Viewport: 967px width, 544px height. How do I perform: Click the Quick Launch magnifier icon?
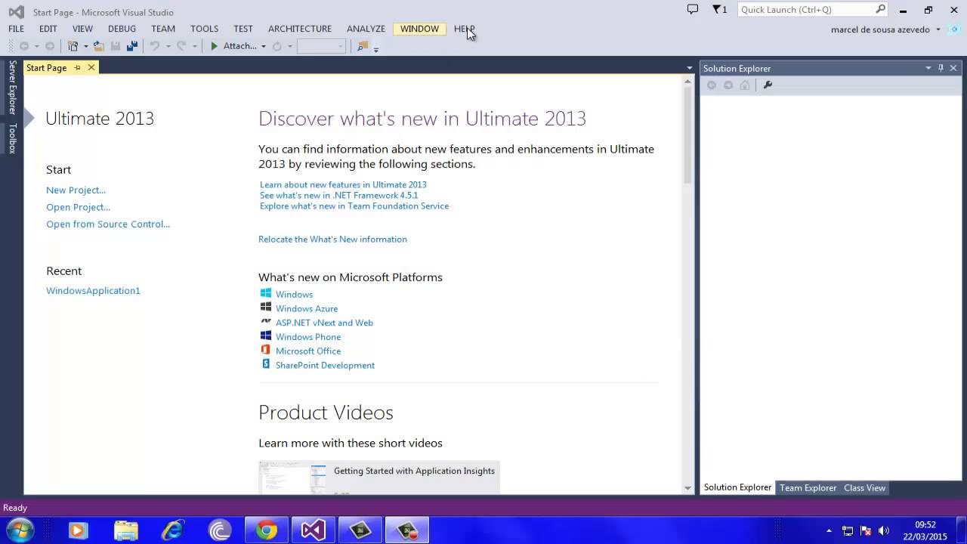coord(880,9)
